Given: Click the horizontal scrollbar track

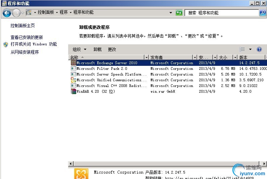Looking at the screenshot, I should click(x=166, y=164).
